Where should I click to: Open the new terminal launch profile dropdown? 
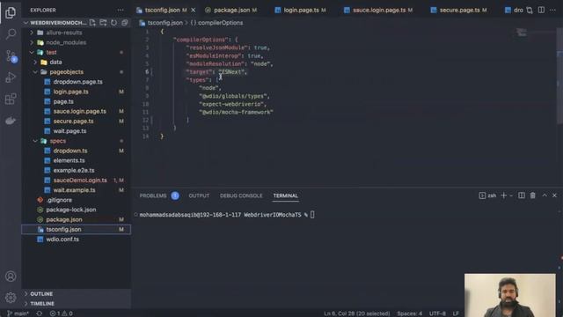(x=511, y=195)
